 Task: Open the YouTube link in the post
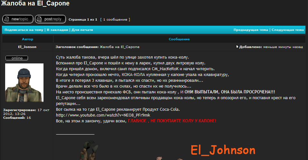pos(103,115)
